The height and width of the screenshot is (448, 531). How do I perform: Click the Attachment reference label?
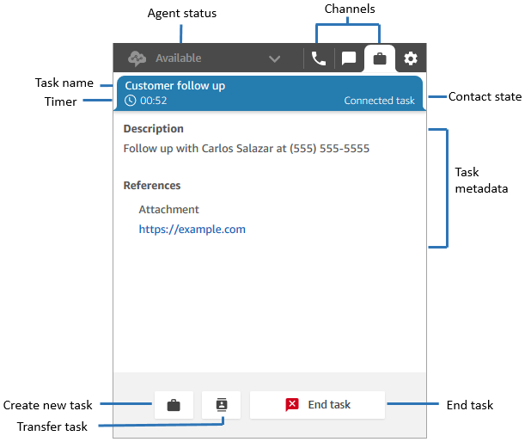coord(168,209)
